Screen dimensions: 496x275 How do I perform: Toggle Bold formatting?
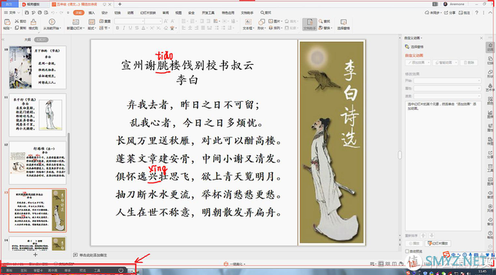tap(117, 28)
